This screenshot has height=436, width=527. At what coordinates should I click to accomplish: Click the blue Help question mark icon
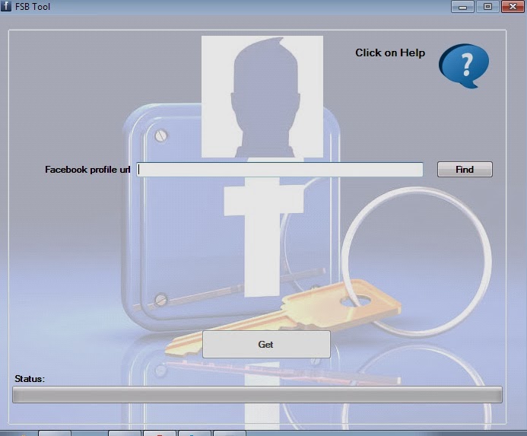click(x=464, y=66)
